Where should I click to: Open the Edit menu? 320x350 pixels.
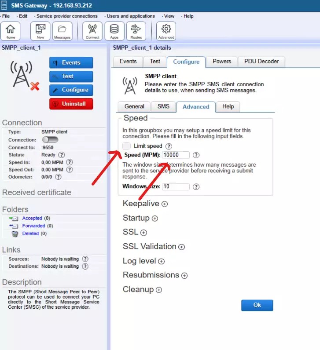(23, 16)
